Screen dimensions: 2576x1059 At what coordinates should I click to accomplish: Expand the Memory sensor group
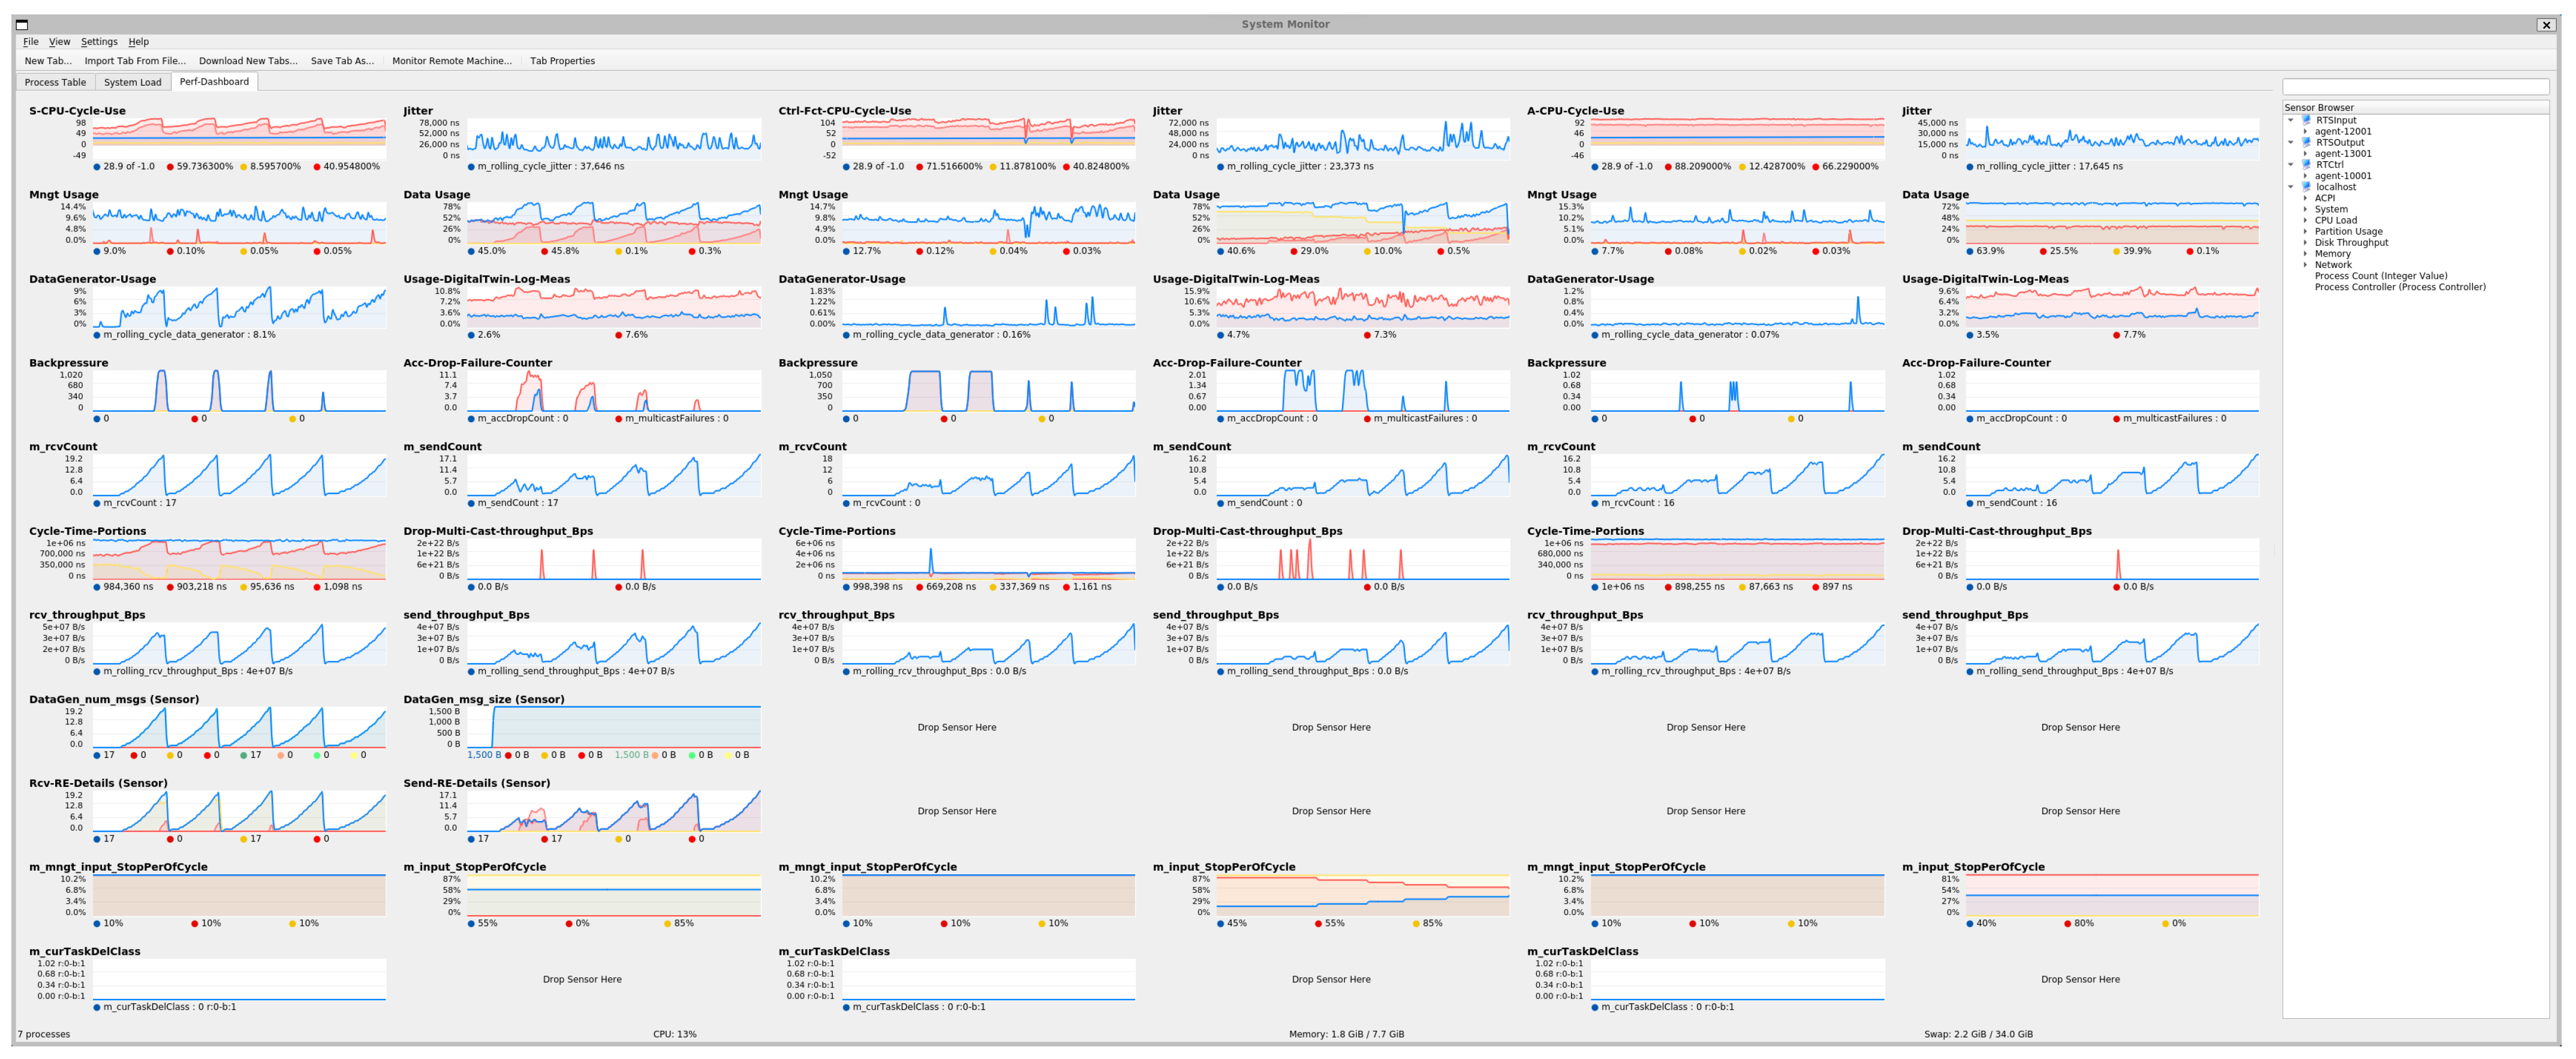pos(2305,254)
